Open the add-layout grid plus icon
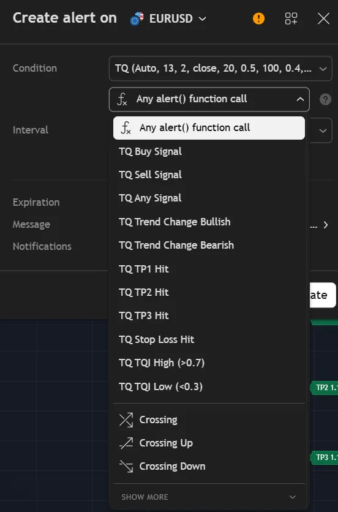Image resolution: width=338 pixels, height=512 pixels. (x=291, y=18)
